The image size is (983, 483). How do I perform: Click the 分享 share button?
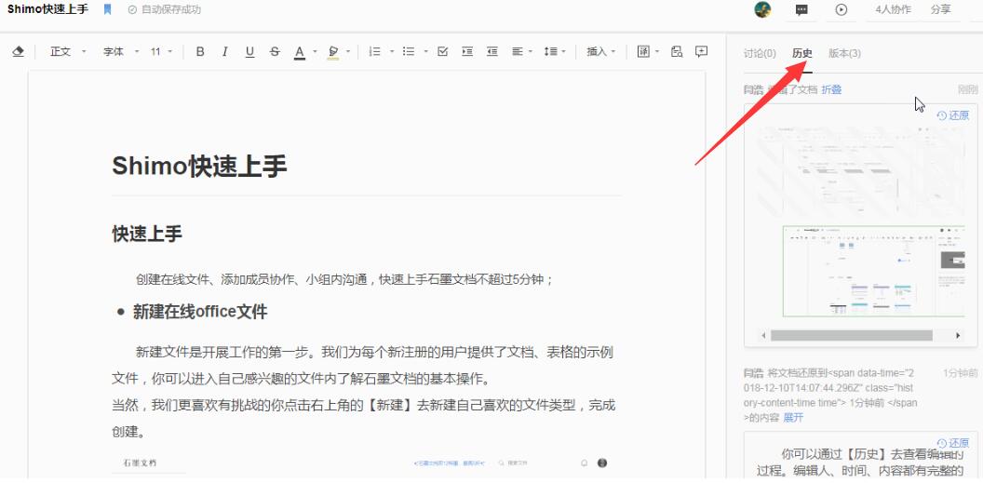[x=940, y=9]
